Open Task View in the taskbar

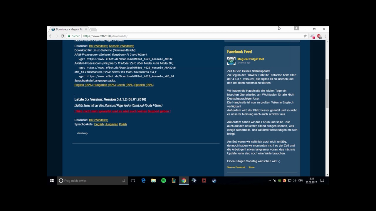(x=133, y=181)
